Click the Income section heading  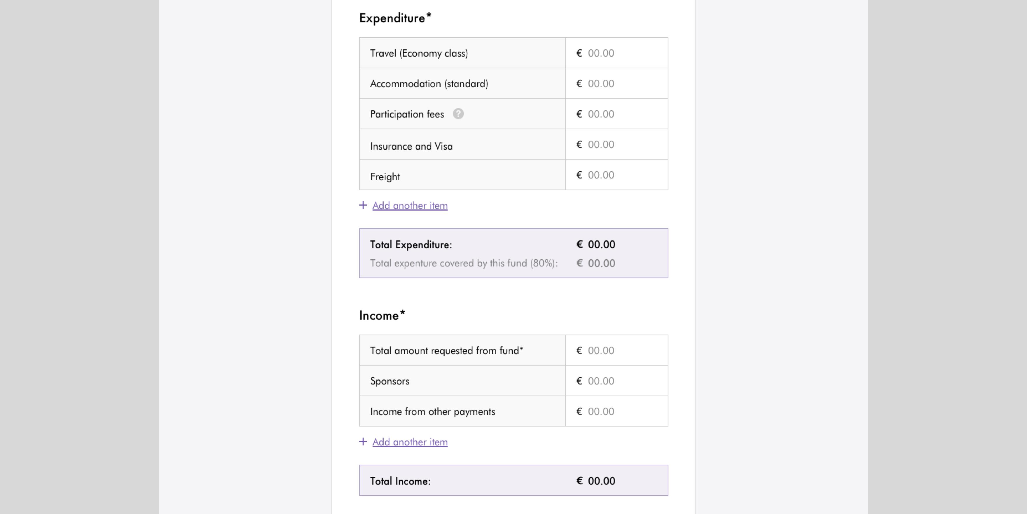tap(382, 315)
